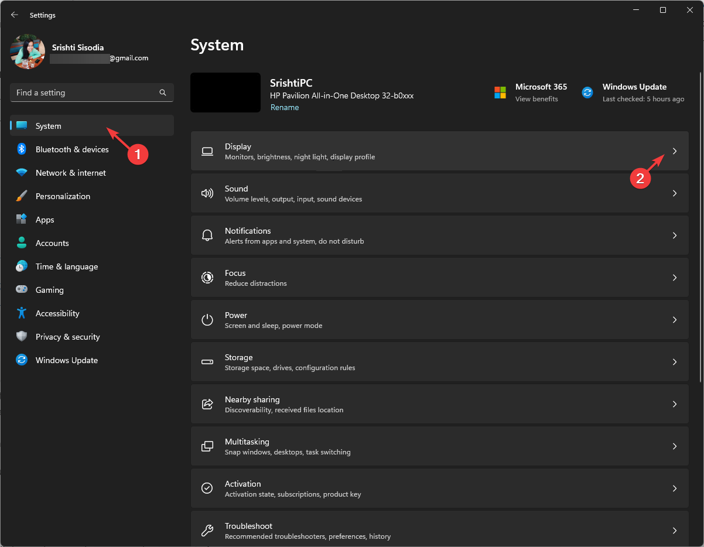This screenshot has width=704, height=547.
Task: Open Sound settings via its chevron
Action: [x=674, y=193]
